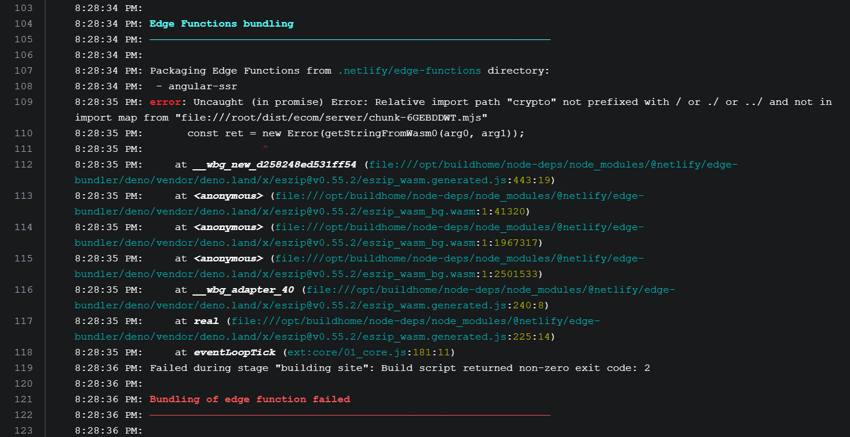Click the eventLoopTick function name
Viewport: 850px width, 437px height.
[235, 352]
